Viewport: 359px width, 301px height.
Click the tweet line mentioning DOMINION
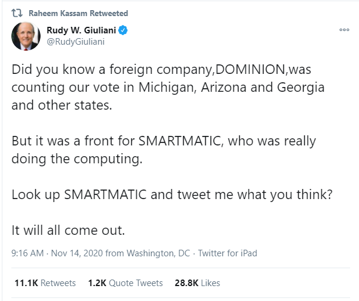coord(162,70)
